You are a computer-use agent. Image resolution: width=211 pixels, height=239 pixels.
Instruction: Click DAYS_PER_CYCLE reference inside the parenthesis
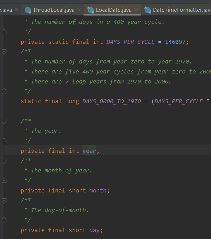pyautogui.click(x=178, y=101)
